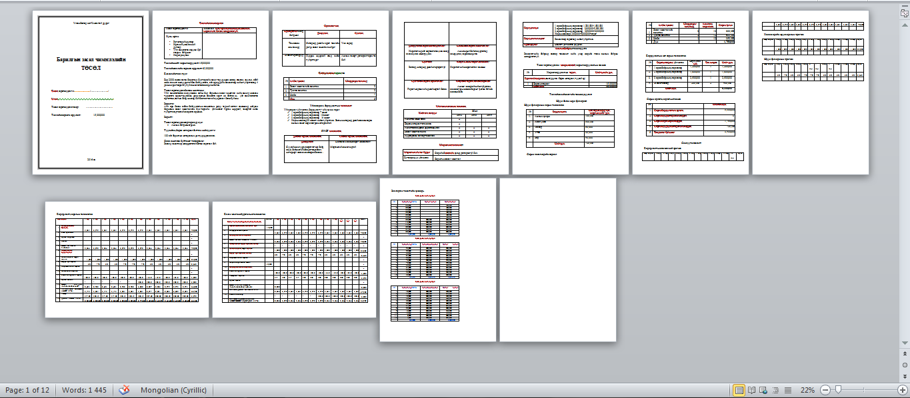Click the Next Page double-arrow button
The height and width of the screenshot is (398, 910).
905,375
